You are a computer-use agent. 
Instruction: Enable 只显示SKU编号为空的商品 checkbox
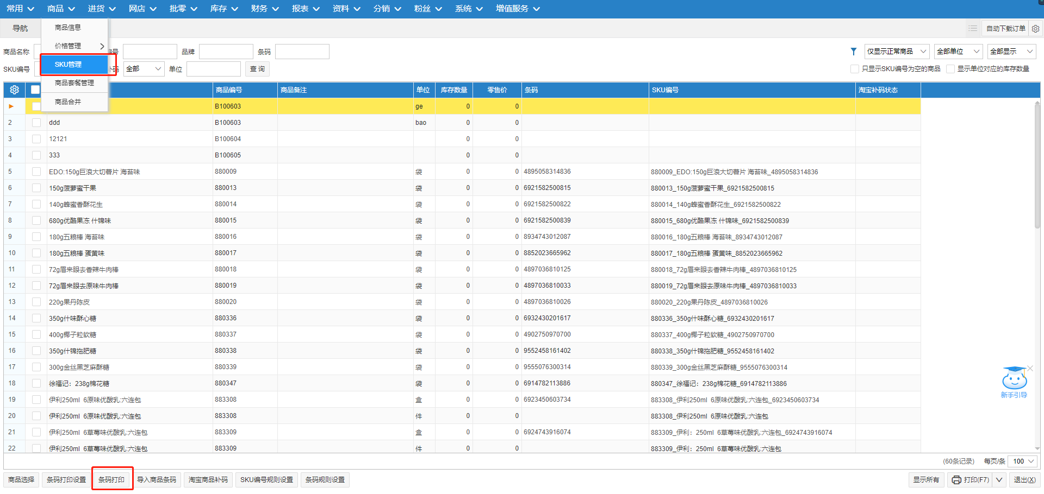(x=855, y=69)
